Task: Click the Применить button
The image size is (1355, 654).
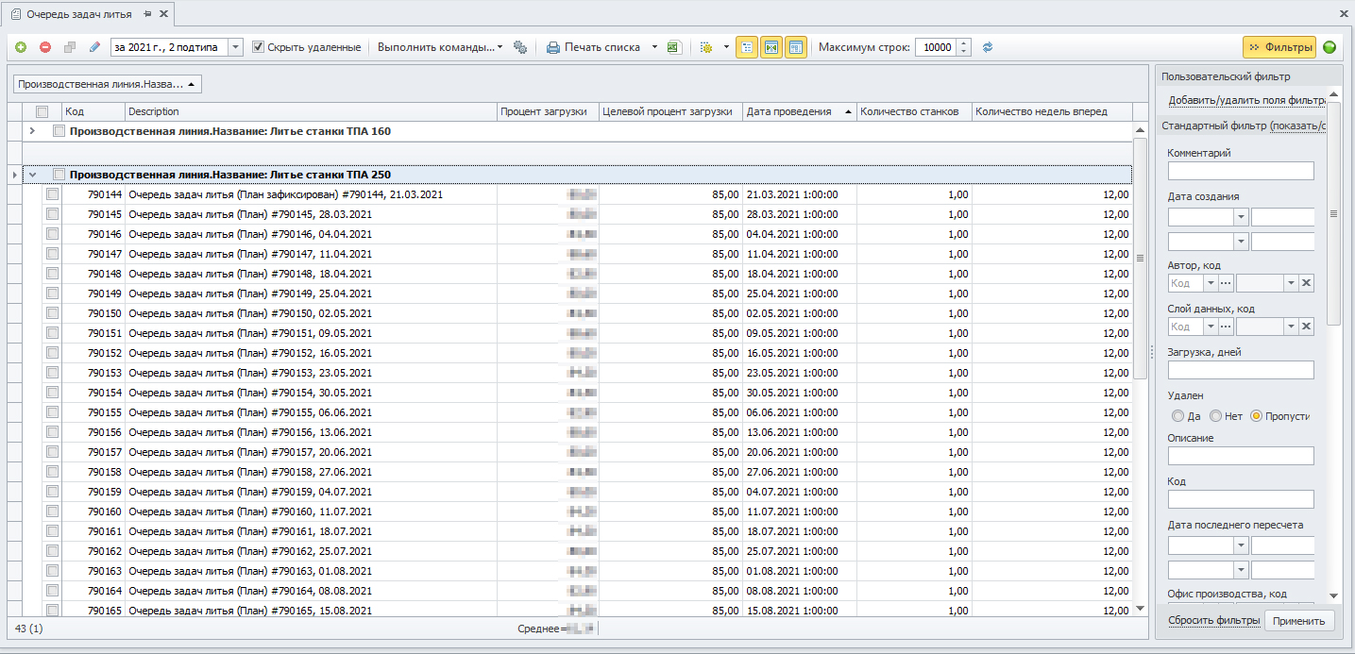Action: click(1300, 620)
